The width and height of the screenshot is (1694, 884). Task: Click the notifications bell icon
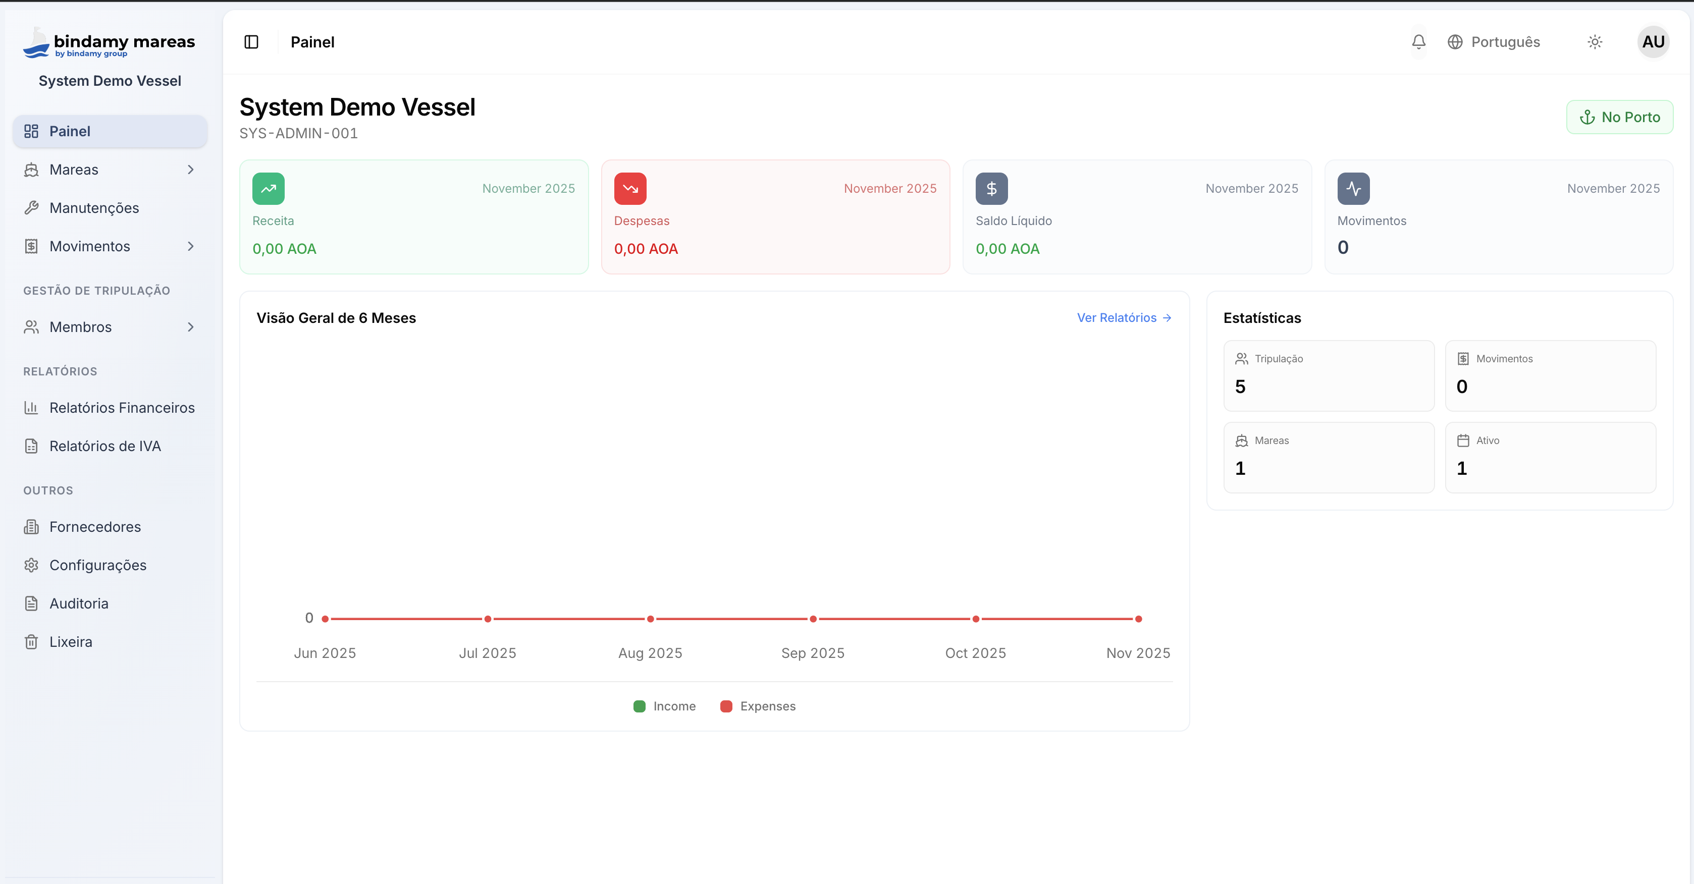tap(1418, 41)
